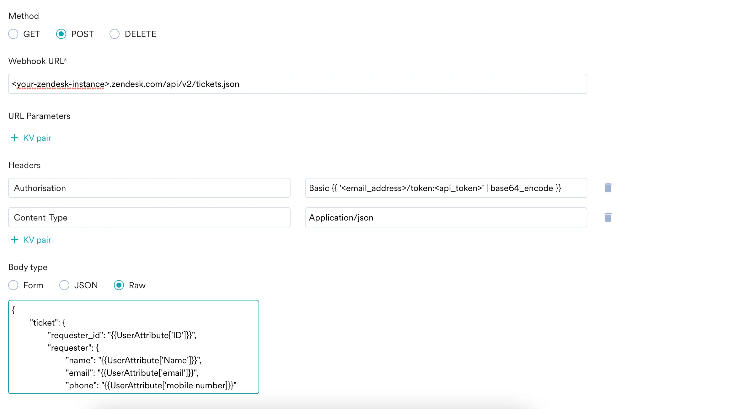This screenshot has width=738, height=409.
Task: Click the URL Parameters label
Action: 39,116
